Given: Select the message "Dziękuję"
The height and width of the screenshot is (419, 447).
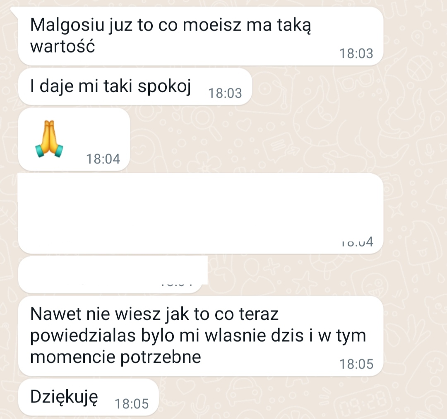Looking at the screenshot, I should [x=88, y=397].
